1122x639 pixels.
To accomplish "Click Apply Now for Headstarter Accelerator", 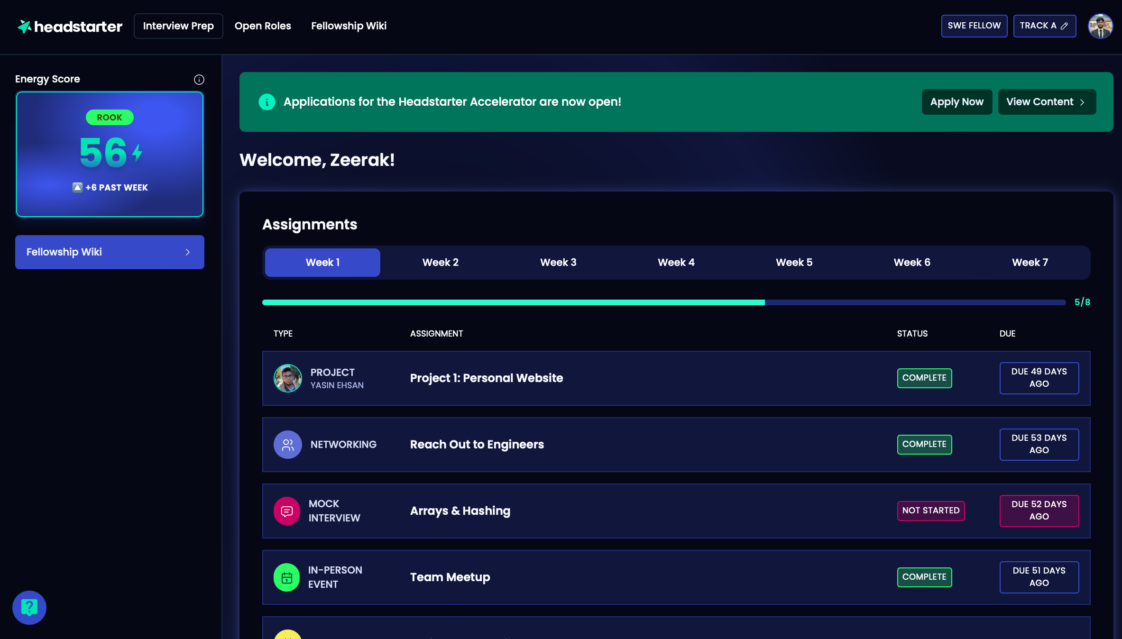I will 957,101.
